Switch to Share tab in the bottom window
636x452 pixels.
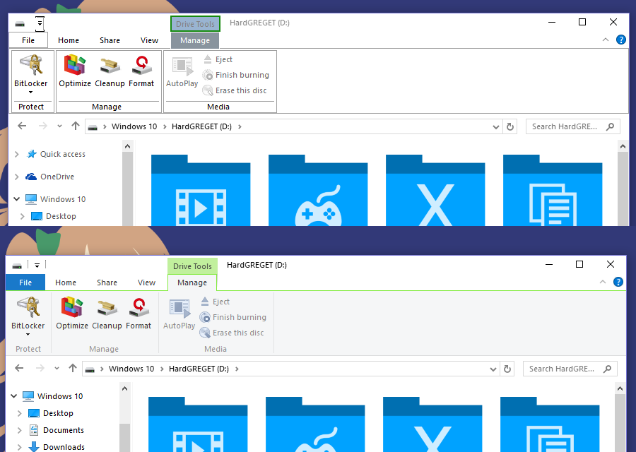[107, 282]
